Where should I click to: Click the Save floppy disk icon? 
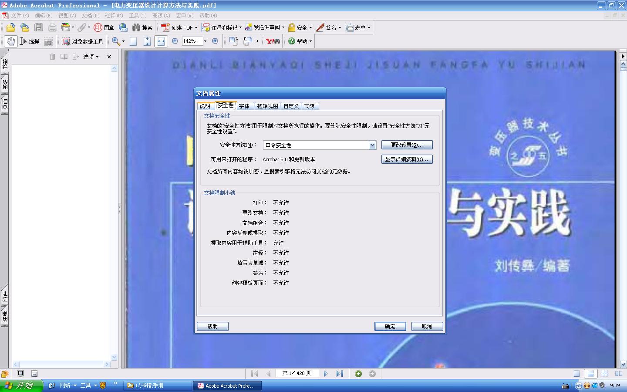pyautogui.click(x=39, y=27)
